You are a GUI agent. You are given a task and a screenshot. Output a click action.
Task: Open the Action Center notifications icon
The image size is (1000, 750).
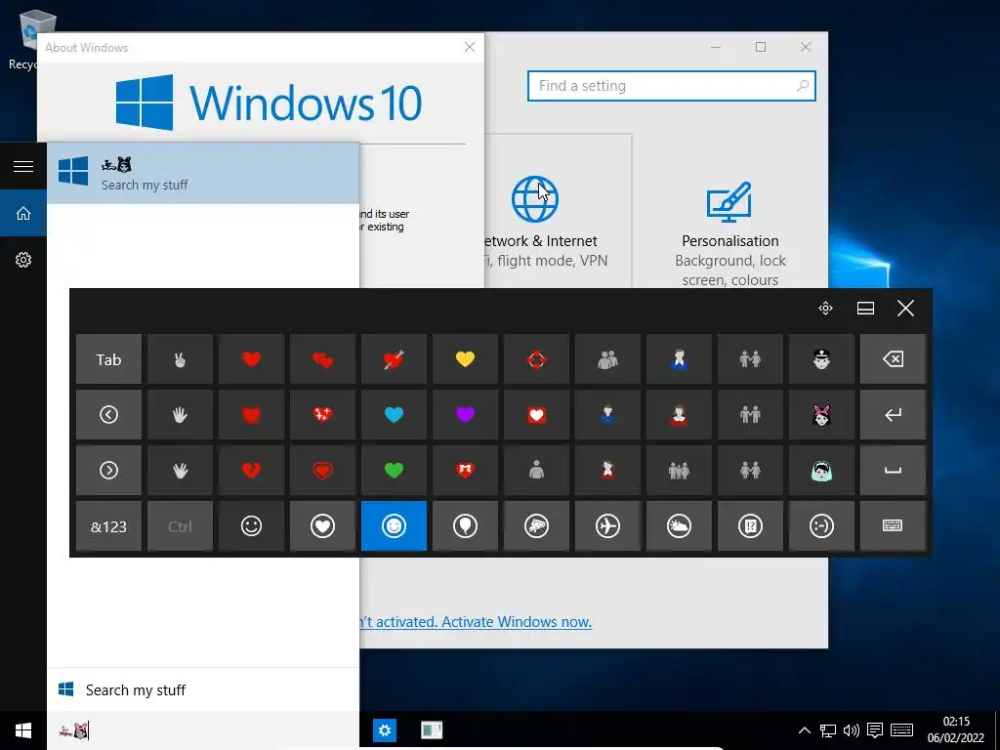(x=875, y=730)
